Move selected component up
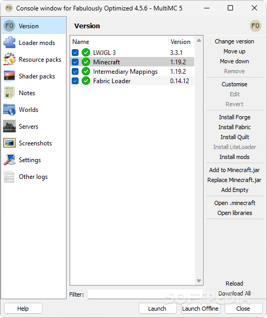This screenshot has width=267, height=318. point(235,51)
